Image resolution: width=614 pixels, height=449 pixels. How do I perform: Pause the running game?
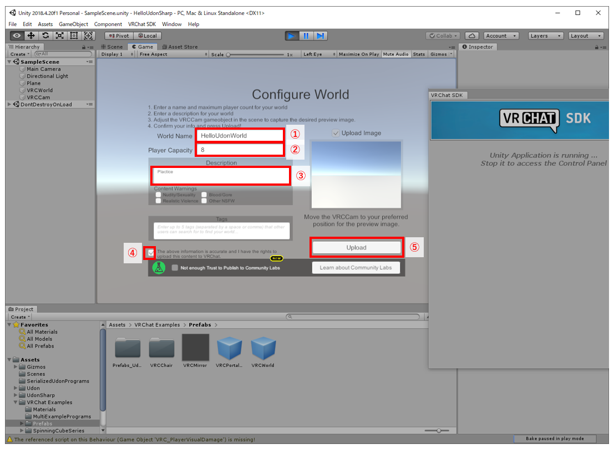coord(306,35)
